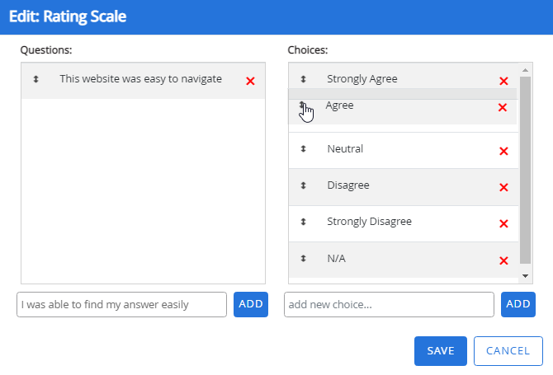Delete the Disagree choice
This screenshot has height=375, width=553.
tap(503, 187)
